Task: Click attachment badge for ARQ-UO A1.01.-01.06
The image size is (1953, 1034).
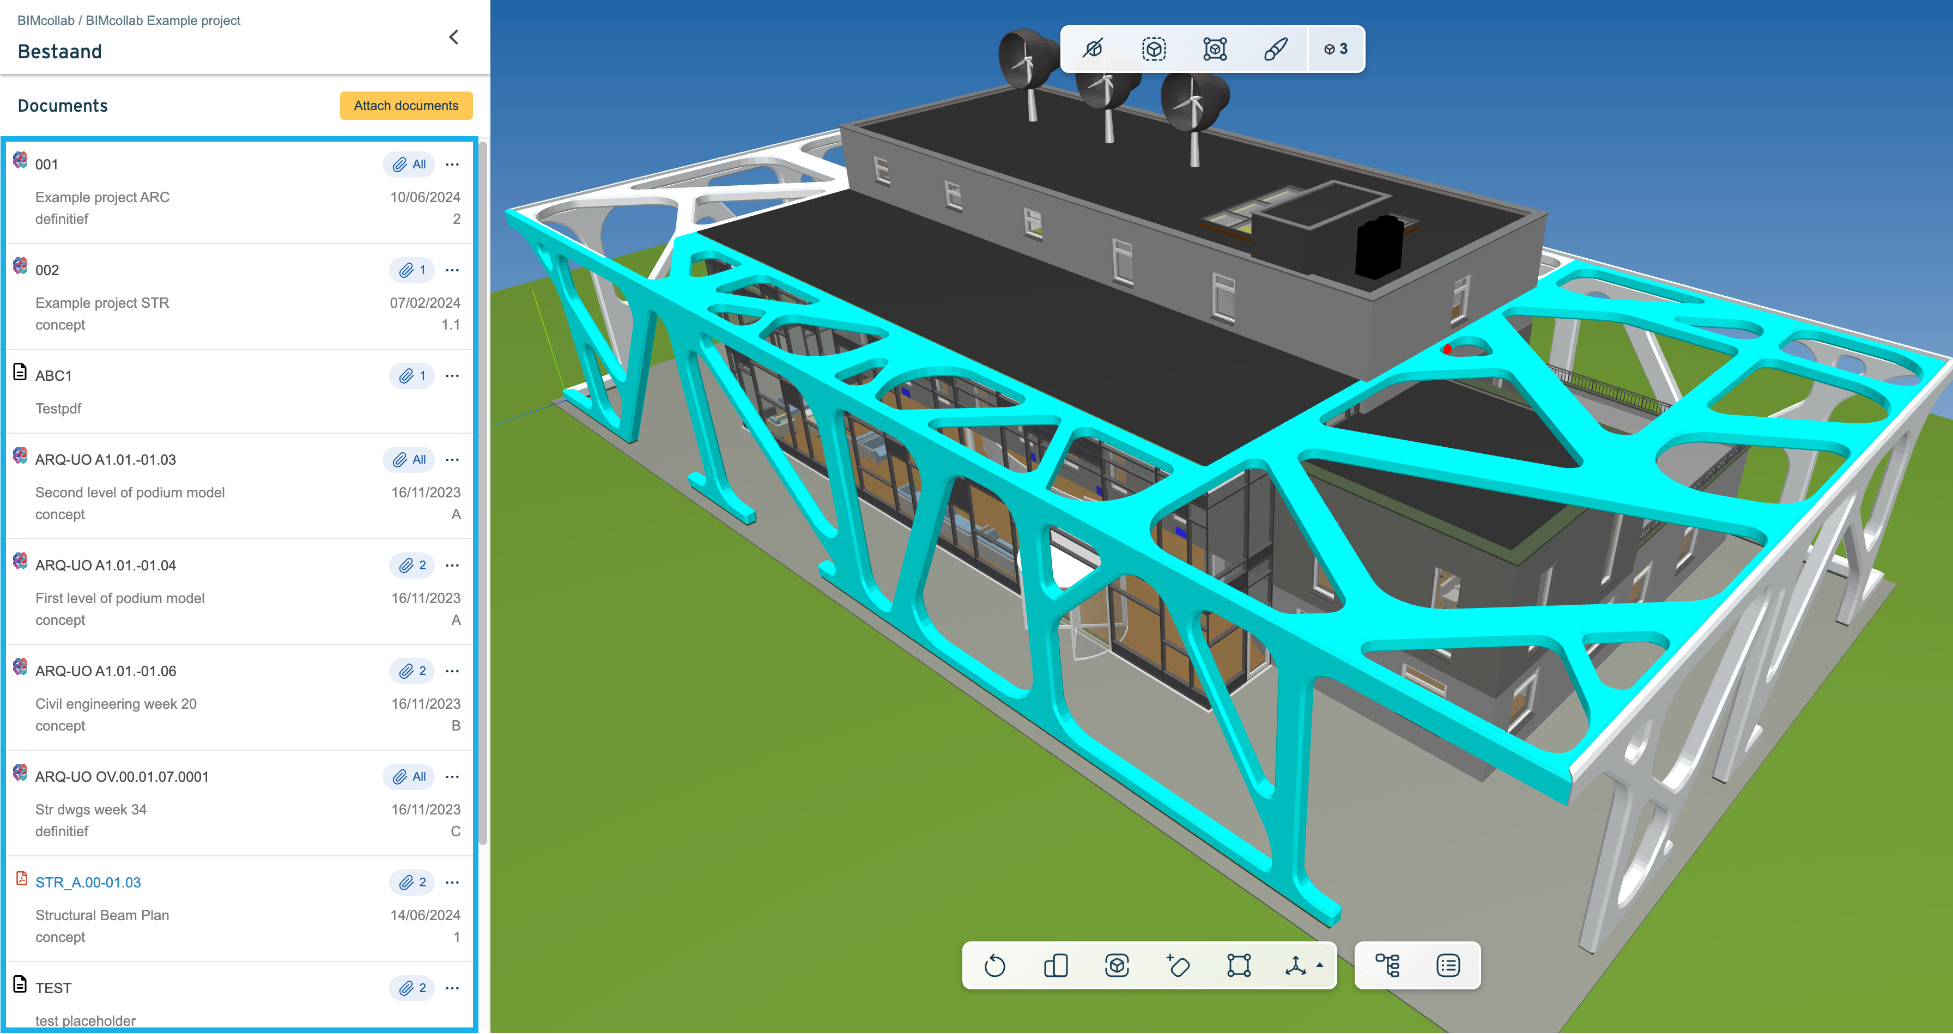Action: click(411, 671)
